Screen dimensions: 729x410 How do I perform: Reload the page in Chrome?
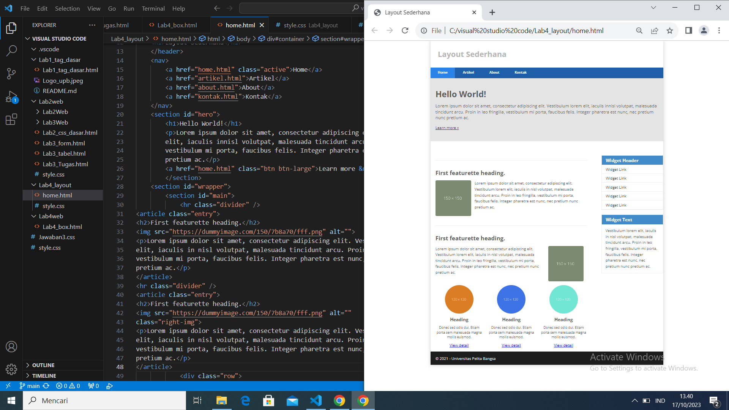tap(405, 30)
